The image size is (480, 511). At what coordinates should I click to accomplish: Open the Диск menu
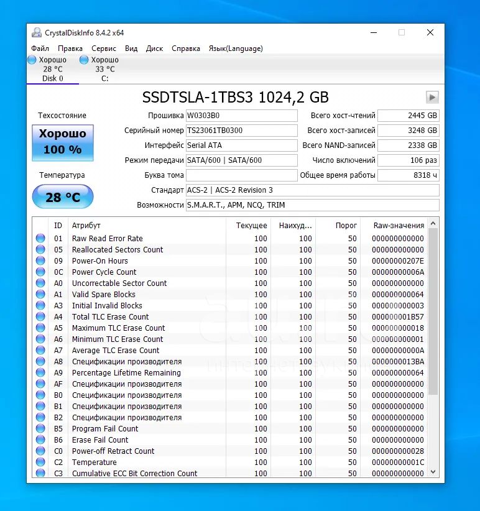tap(154, 48)
